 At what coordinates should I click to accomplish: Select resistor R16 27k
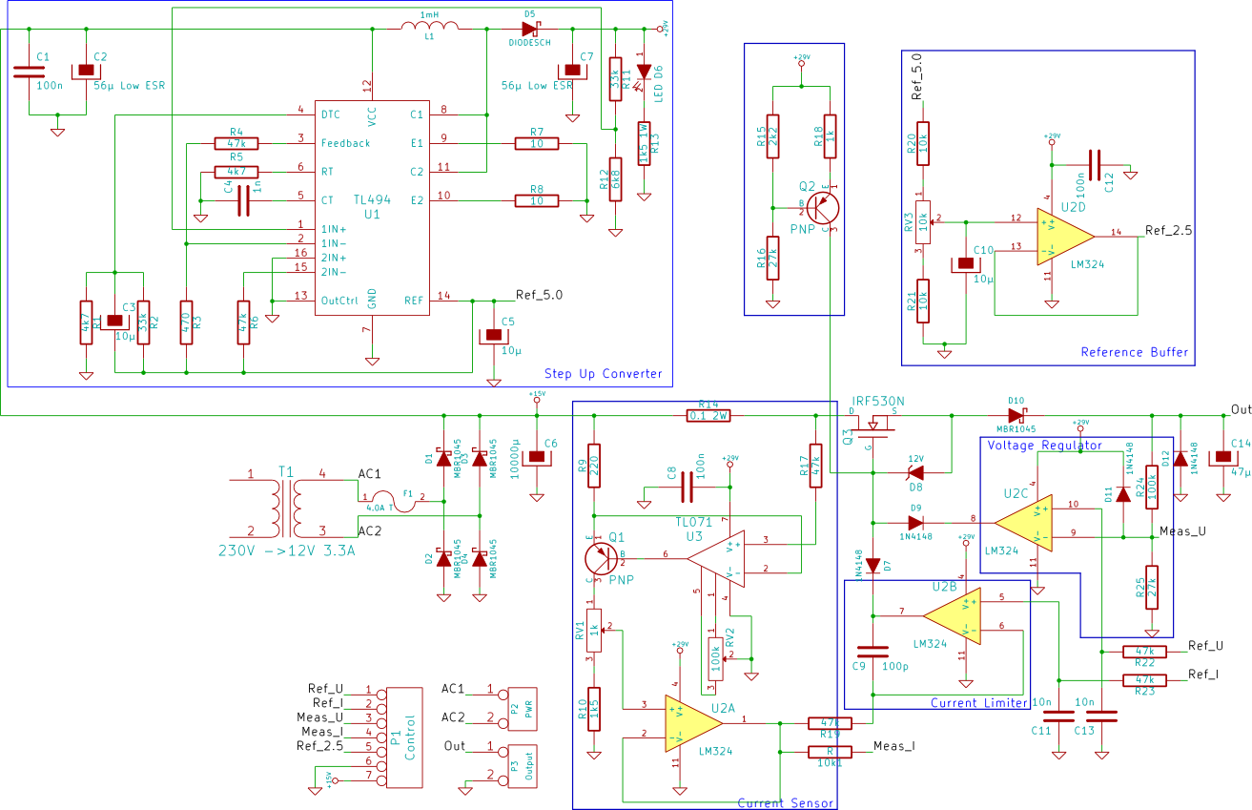coord(772,258)
